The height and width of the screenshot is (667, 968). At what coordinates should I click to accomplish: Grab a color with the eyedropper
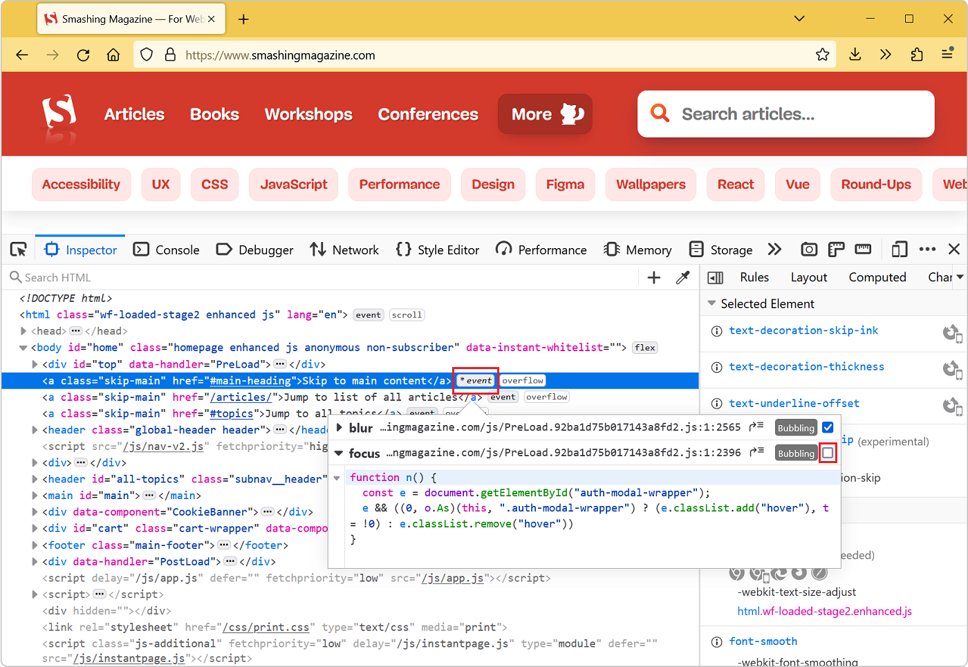click(683, 276)
